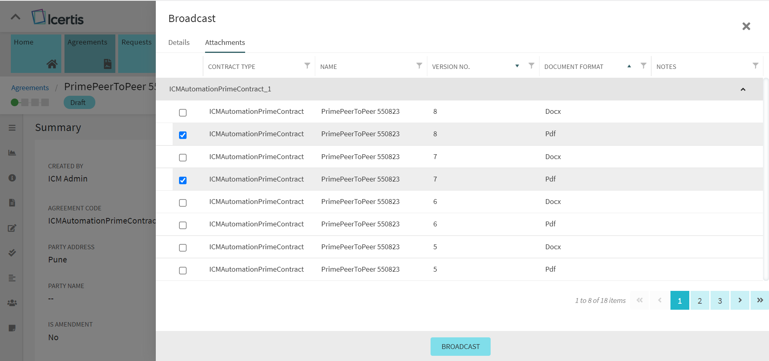Click the Contract Type column filter icon
The height and width of the screenshot is (361, 769).
[307, 66]
